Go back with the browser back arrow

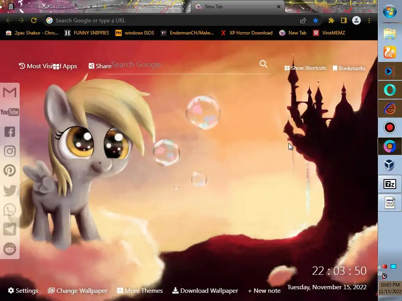pyautogui.click(x=9, y=20)
